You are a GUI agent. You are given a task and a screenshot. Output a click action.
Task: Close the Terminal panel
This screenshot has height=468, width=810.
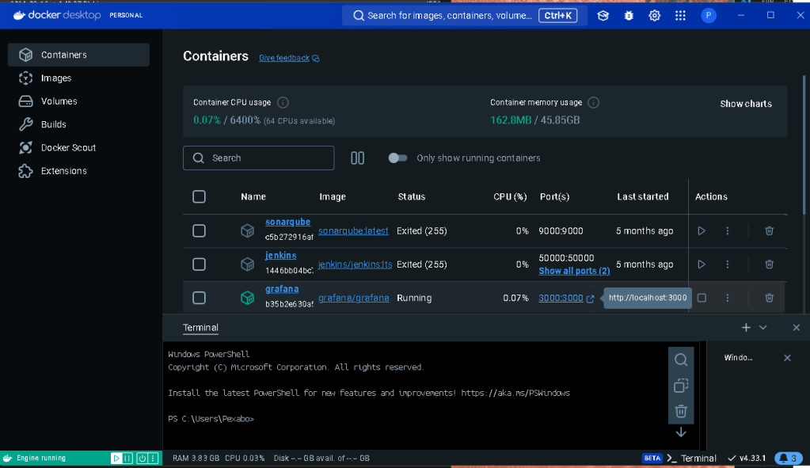[796, 328]
